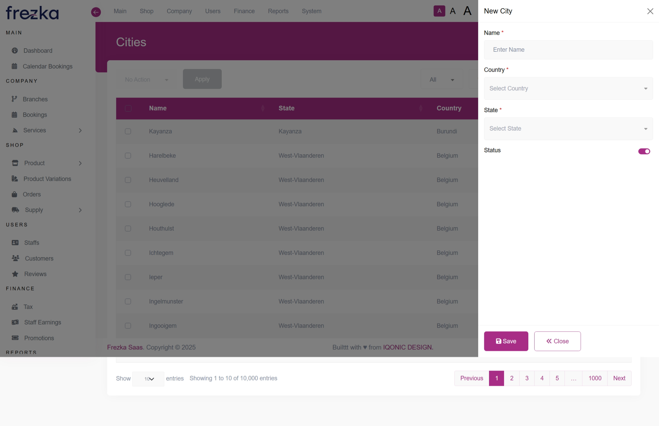The image size is (659, 426).
Task: Click the Dashboard sidebar icon
Action: 15,51
